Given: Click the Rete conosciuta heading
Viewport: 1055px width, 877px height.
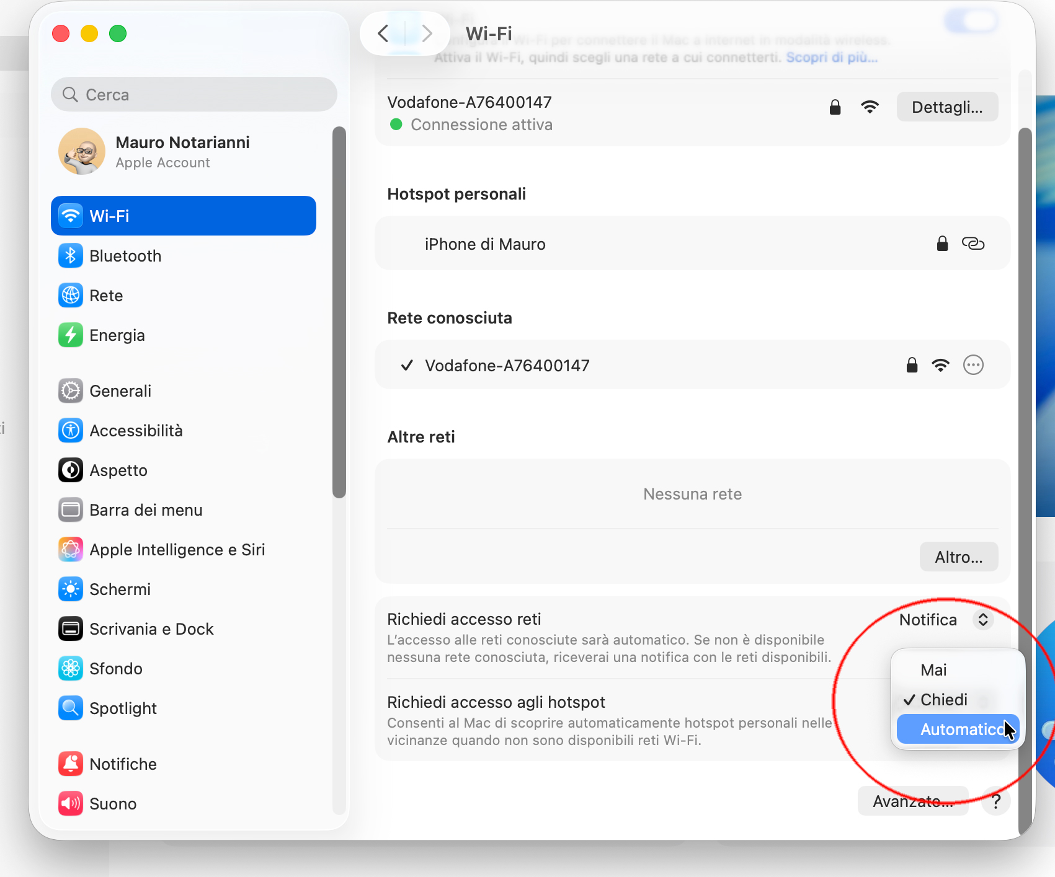Looking at the screenshot, I should [x=450, y=318].
